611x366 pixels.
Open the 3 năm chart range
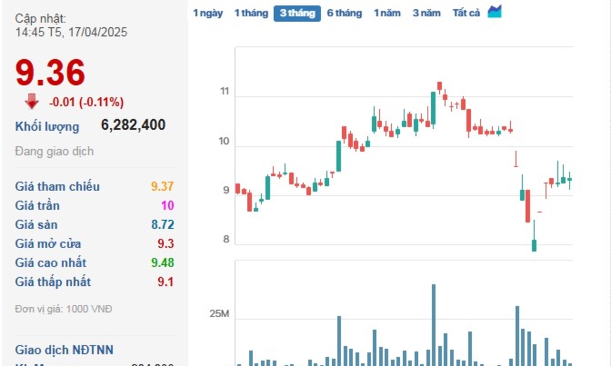427,13
